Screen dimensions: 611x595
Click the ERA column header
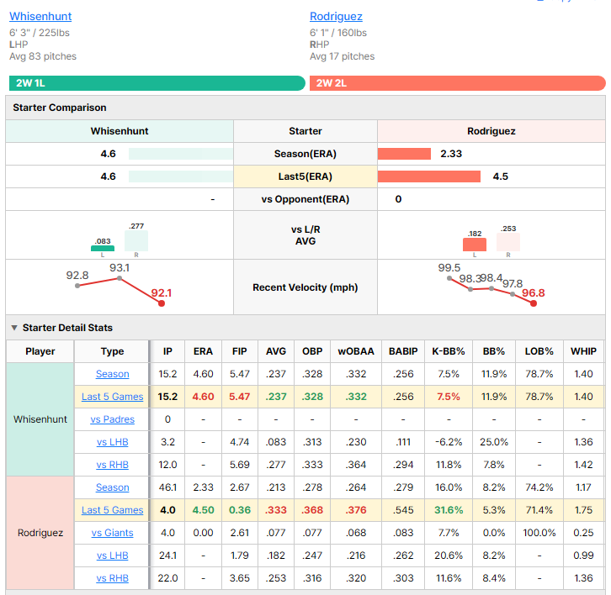[203, 351]
